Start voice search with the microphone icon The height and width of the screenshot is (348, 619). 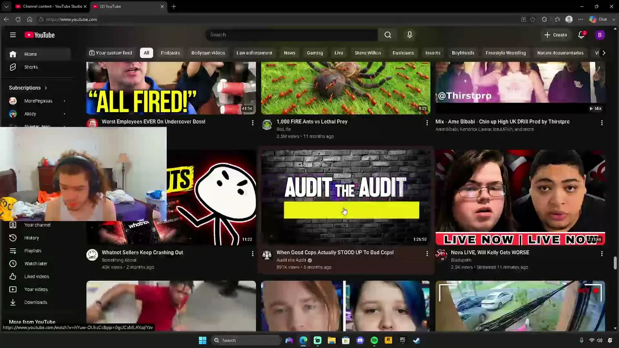[410, 35]
